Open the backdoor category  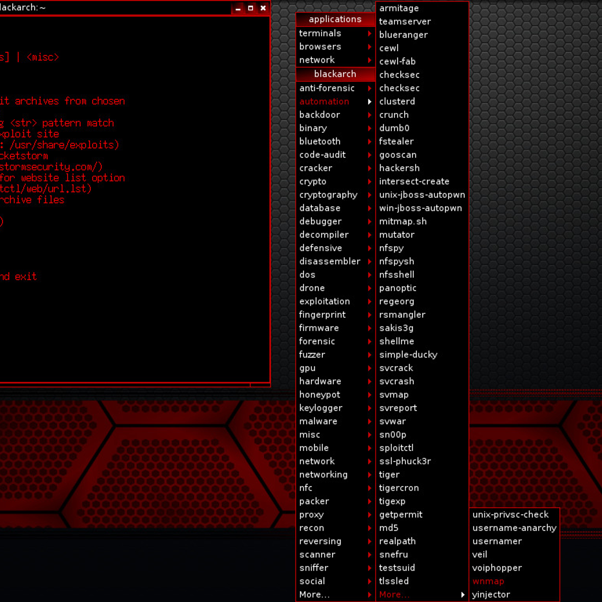pos(336,115)
